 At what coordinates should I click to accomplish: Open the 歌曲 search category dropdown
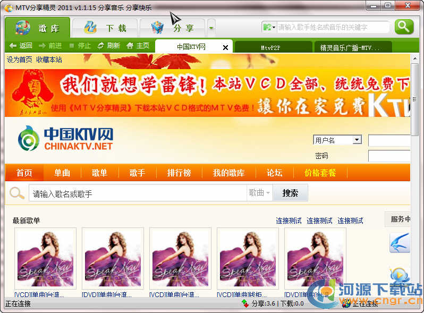pos(259,193)
